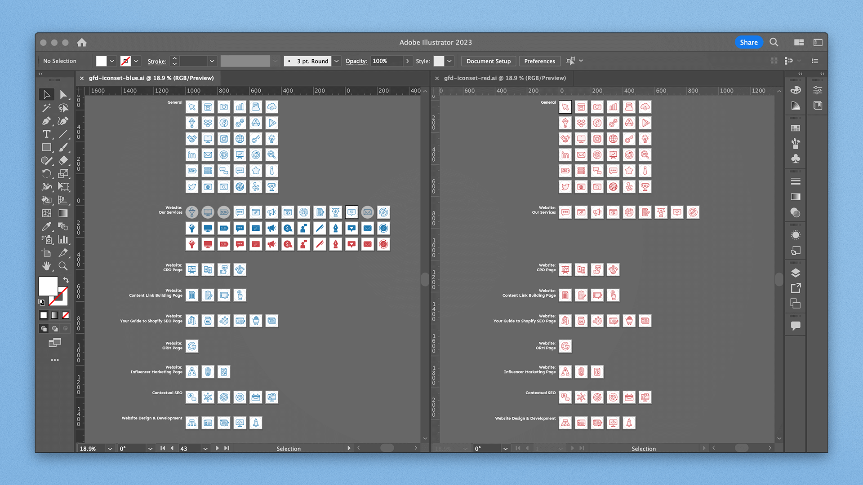863x485 pixels.
Task: Activate the gfd-iconset-blue.ai document tab
Action: [x=151, y=78]
